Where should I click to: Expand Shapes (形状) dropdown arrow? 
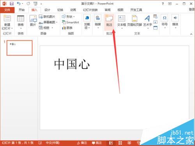(x=74, y=17)
